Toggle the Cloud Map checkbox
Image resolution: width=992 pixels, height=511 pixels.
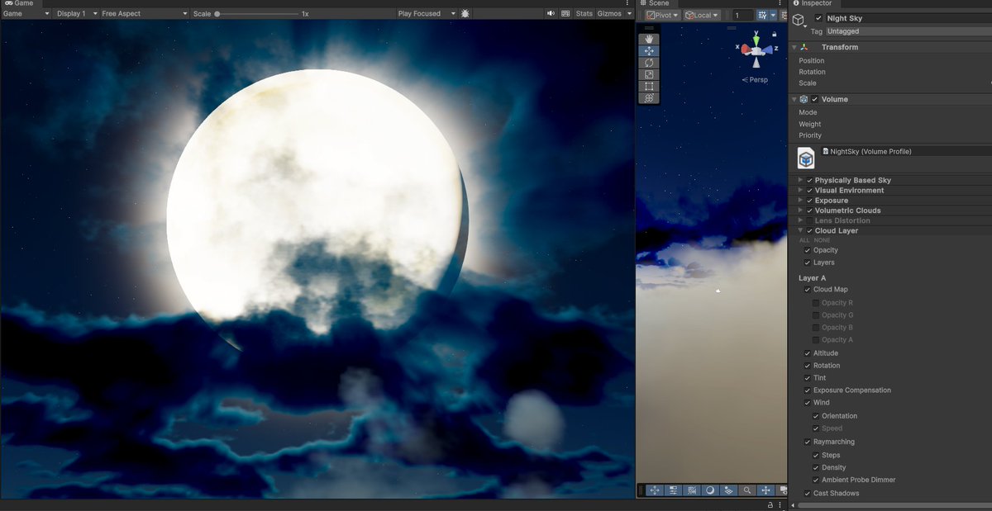(808, 290)
